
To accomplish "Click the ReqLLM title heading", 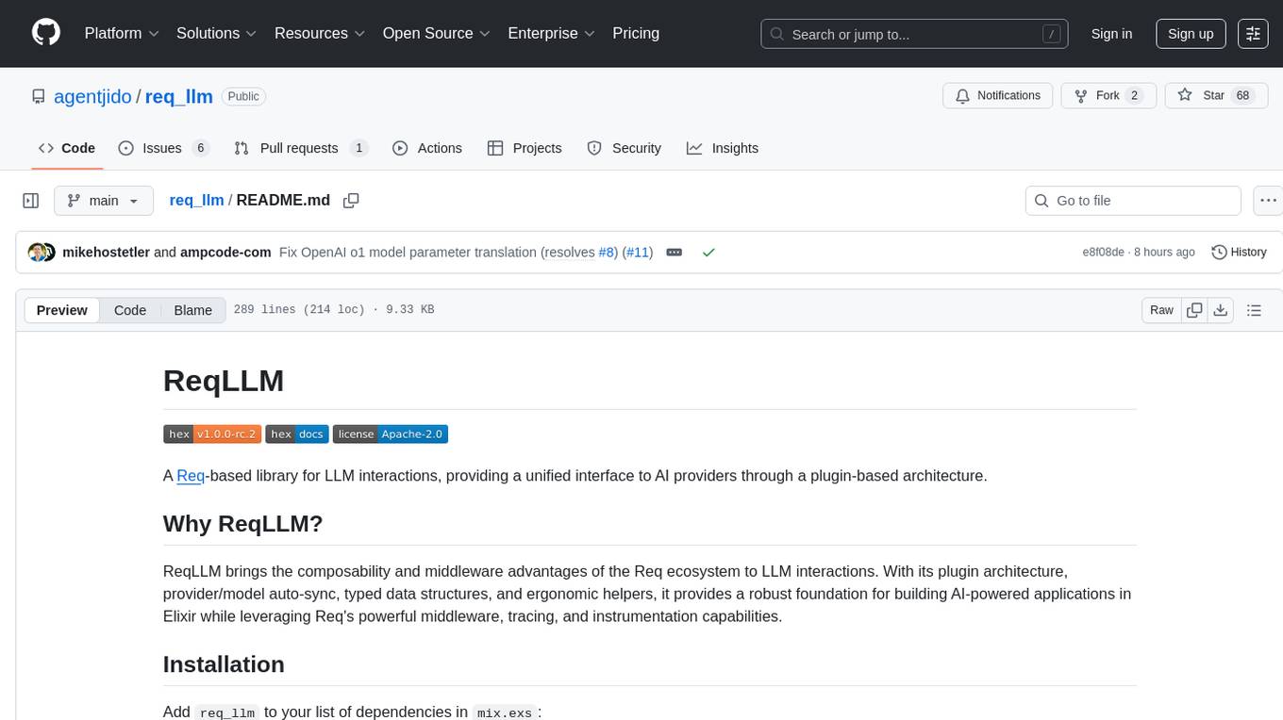I will tap(224, 381).
